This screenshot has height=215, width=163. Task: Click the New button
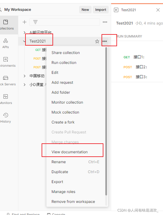[85, 10]
